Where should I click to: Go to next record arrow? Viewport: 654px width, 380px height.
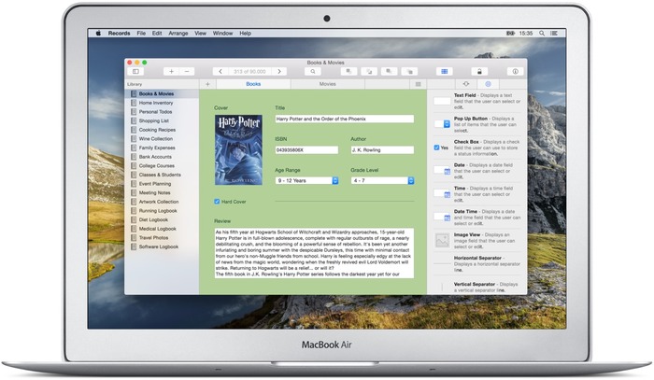point(279,72)
